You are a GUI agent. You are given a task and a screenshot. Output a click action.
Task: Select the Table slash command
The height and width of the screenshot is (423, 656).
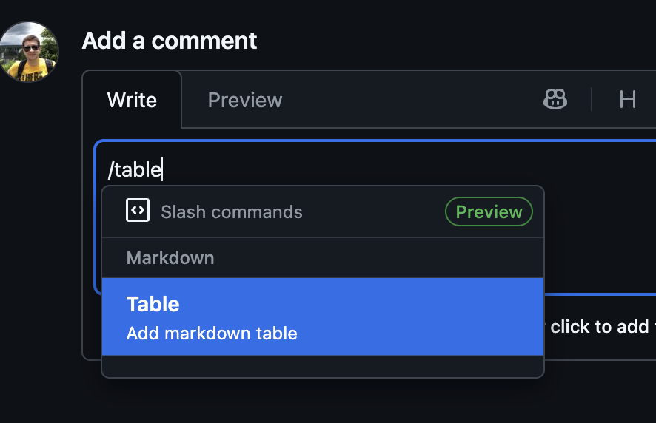coord(323,317)
